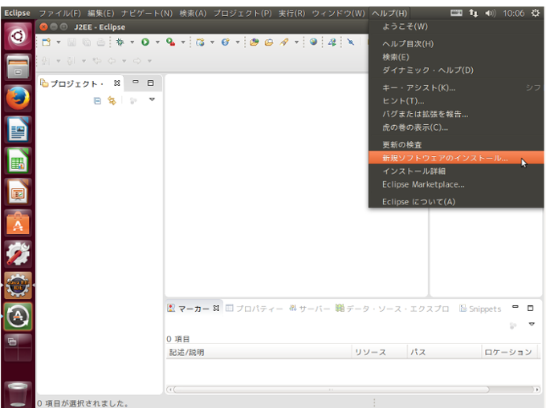Click the New Server toolbar icon

tap(200, 42)
